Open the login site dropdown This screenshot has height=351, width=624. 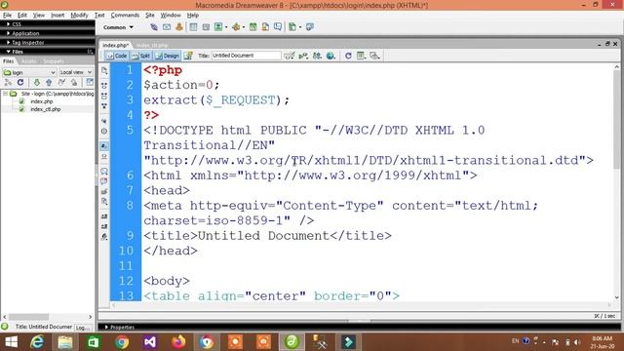pyautogui.click(x=29, y=72)
